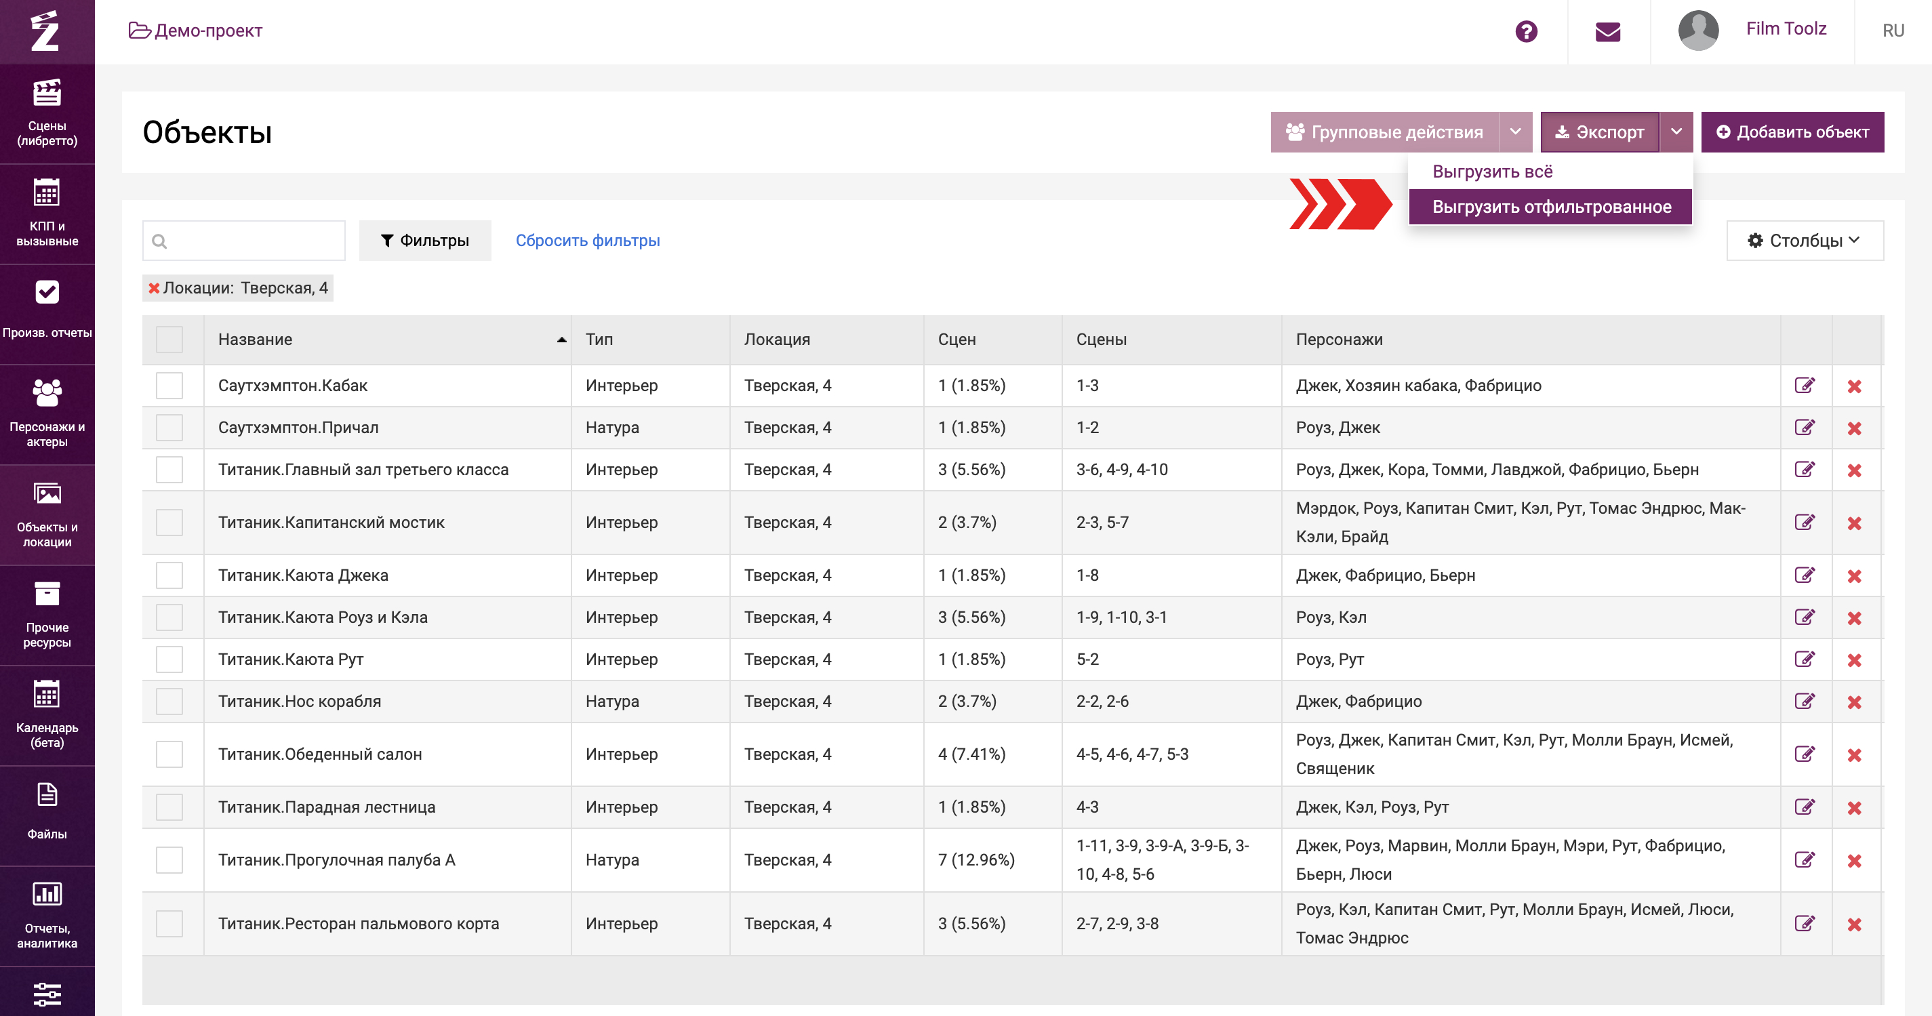Open the Film Toolz user menu
The image size is (1932, 1016).
point(1786,28)
